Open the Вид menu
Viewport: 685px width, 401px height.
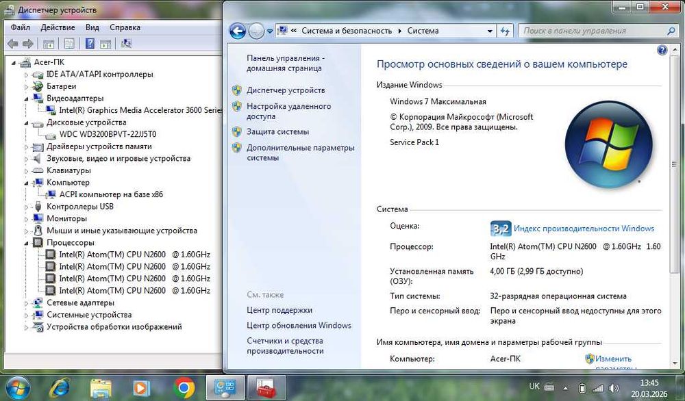92,27
